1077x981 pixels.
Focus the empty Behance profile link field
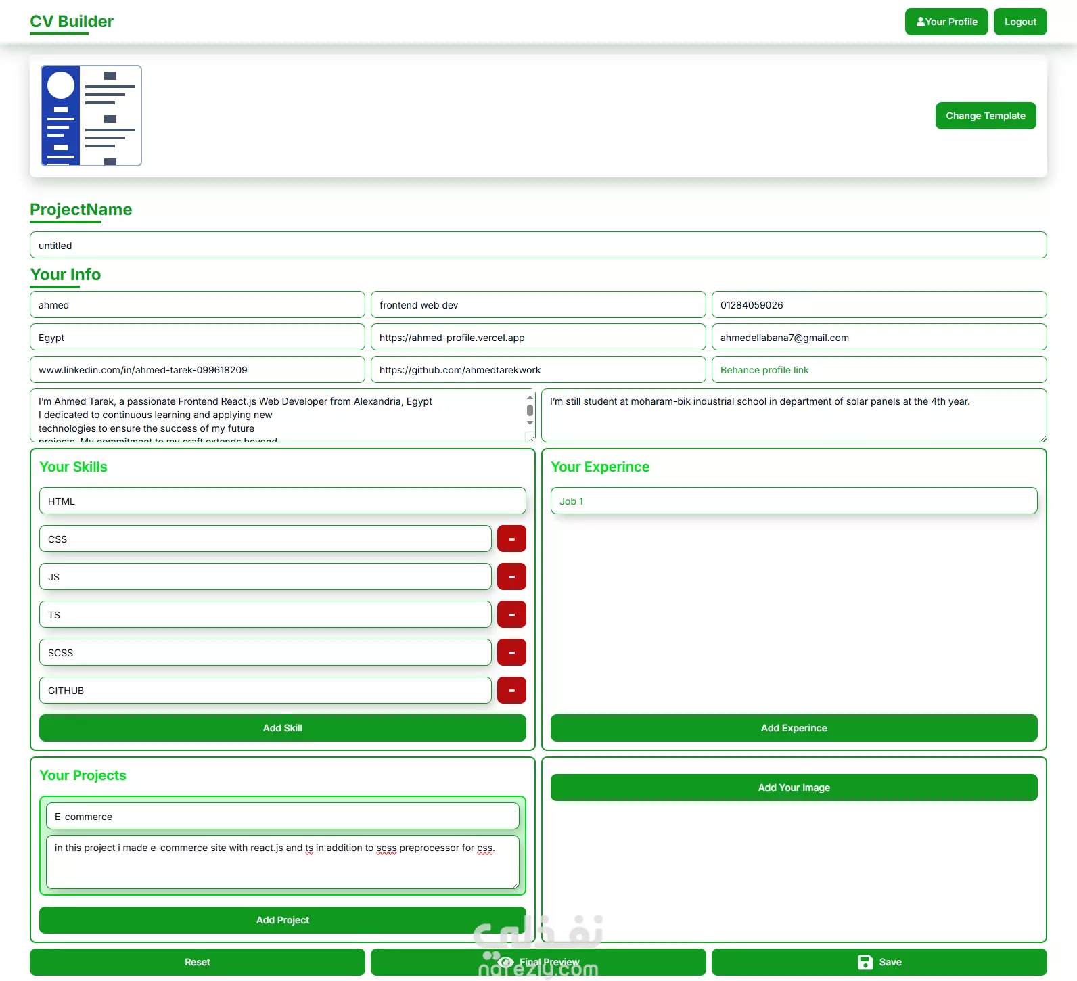[879, 369]
